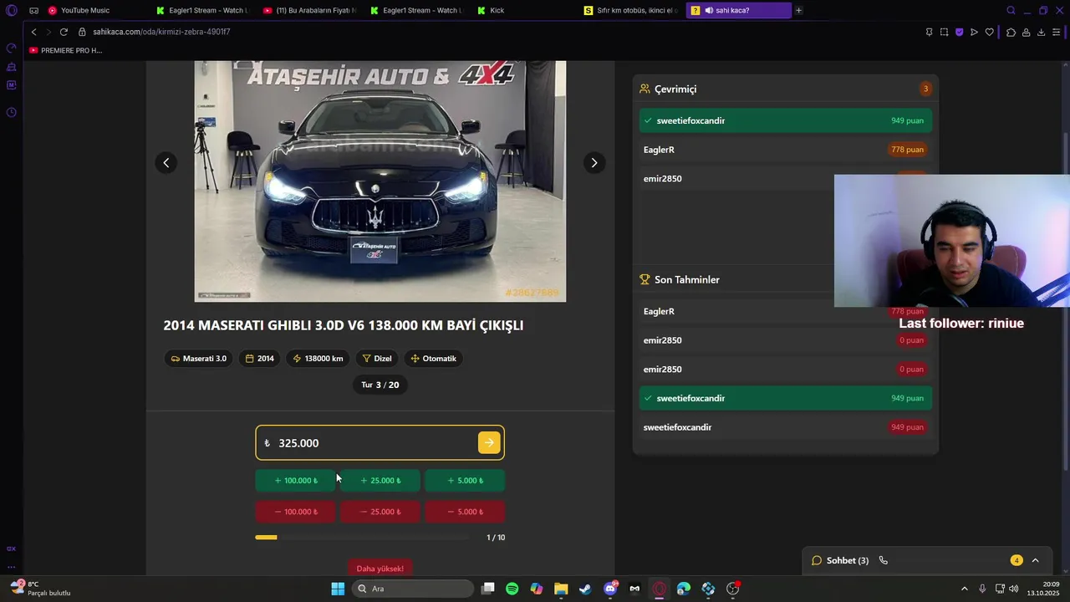The height and width of the screenshot is (602, 1070).
Task: Subtract 5.000 ₺ from the guess
Action: [x=465, y=512]
